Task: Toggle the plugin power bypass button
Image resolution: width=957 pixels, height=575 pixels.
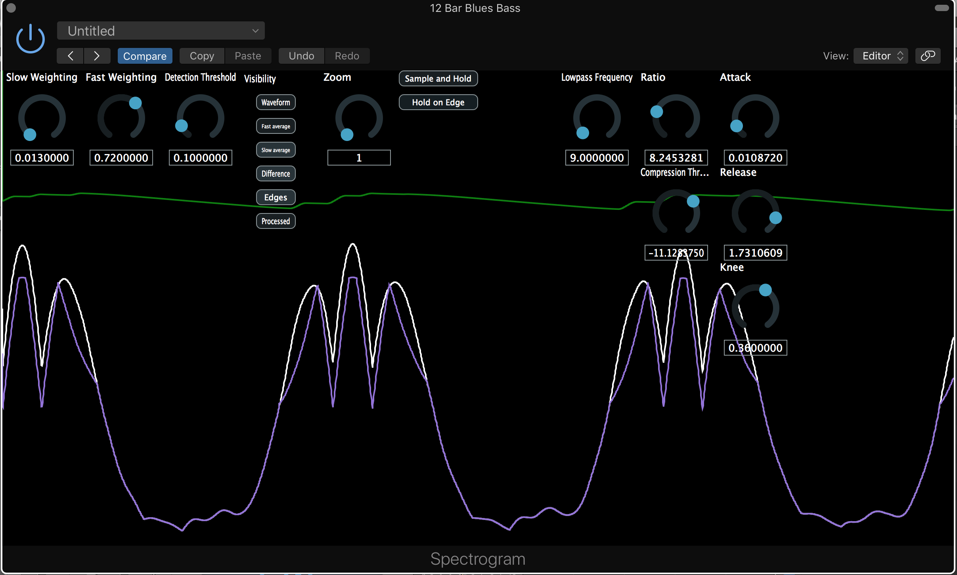Action: coord(30,39)
